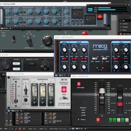This screenshot has height=131, width=131.
Task: Click the Moog Spacing knob
Action: click(x=84, y=67)
